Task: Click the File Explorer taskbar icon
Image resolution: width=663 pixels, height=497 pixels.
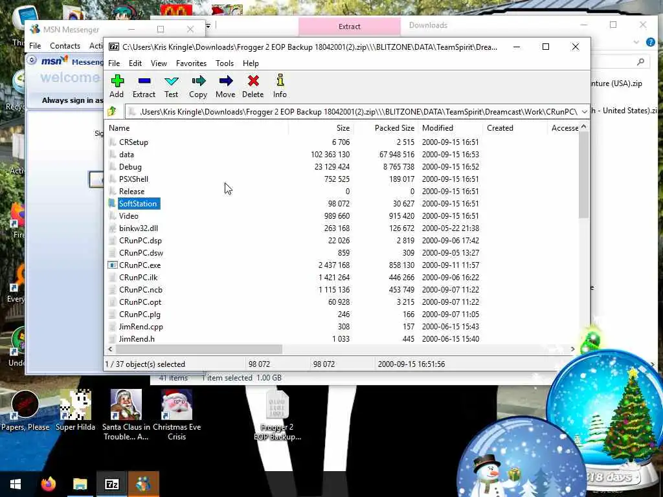Action: pos(80,484)
